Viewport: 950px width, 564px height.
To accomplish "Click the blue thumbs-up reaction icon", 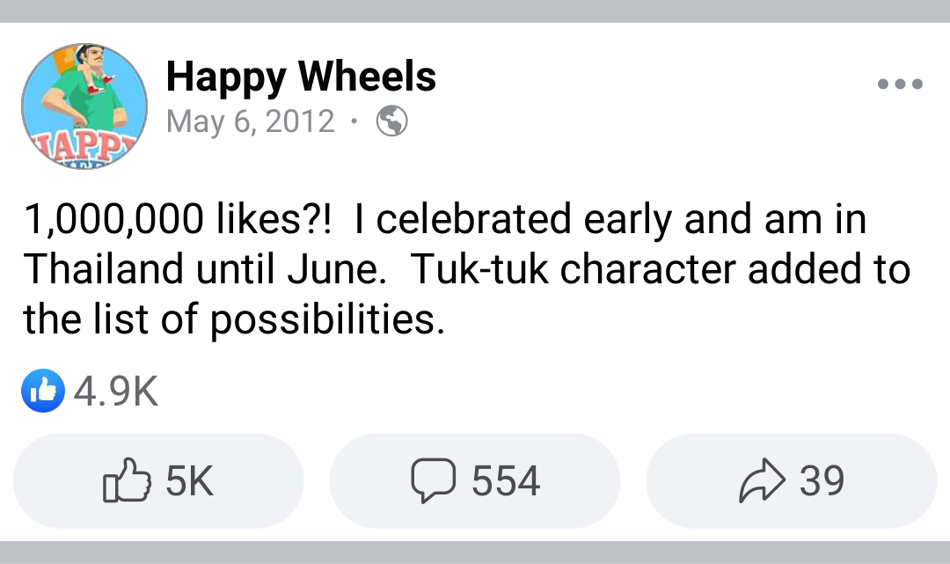I will [43, 391].
